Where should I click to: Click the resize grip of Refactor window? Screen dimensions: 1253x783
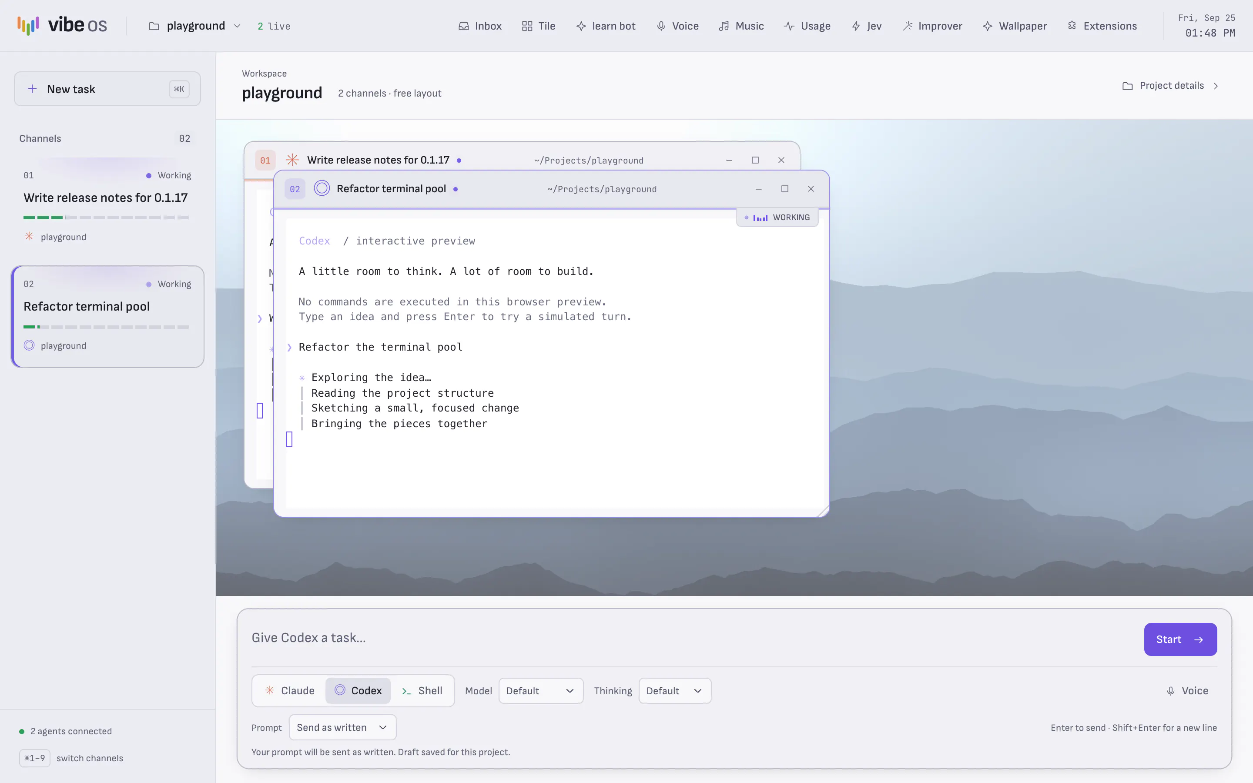click(823, 511)
